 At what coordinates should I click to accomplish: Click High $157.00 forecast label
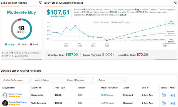pyautogui.click(x=170, y=22)
